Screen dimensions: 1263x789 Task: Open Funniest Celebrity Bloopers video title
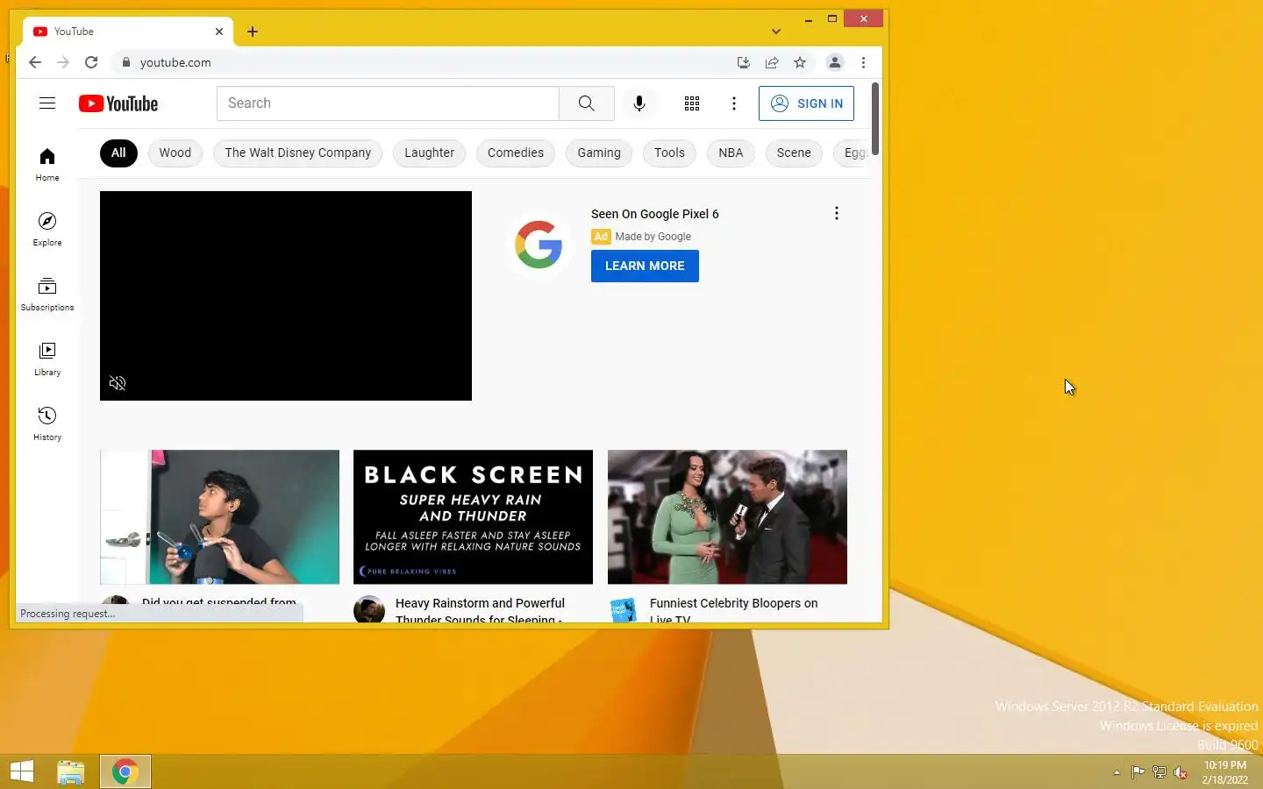click(x=734, y=610)
